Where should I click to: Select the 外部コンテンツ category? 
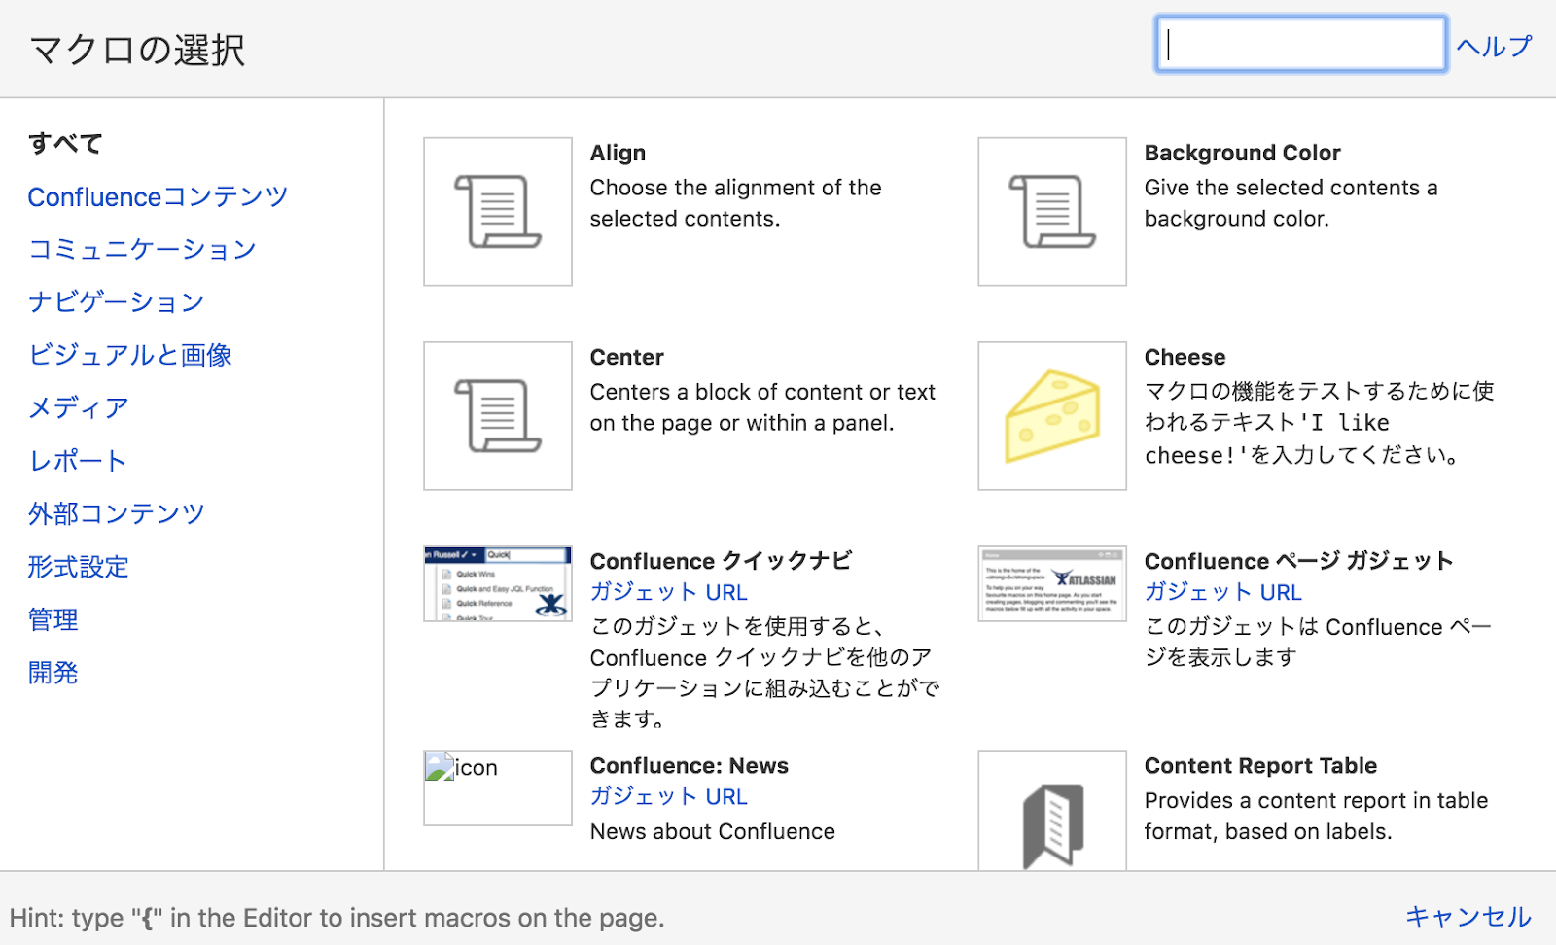tap(116, 513)
